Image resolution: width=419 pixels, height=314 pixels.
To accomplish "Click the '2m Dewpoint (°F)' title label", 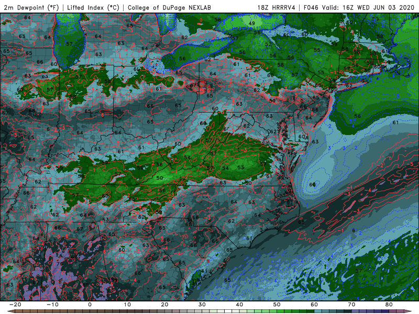I will (31, 7).
